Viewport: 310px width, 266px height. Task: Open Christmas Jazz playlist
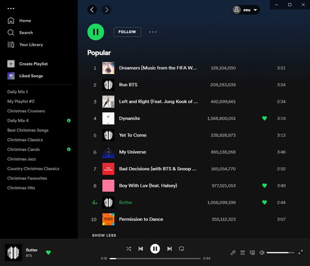21,159
